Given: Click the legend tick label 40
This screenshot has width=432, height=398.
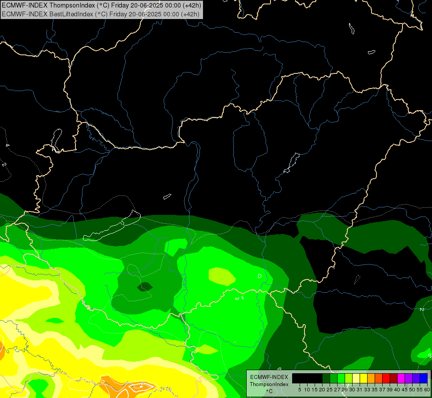Looking at the screenshot, I should pos(397,390).
